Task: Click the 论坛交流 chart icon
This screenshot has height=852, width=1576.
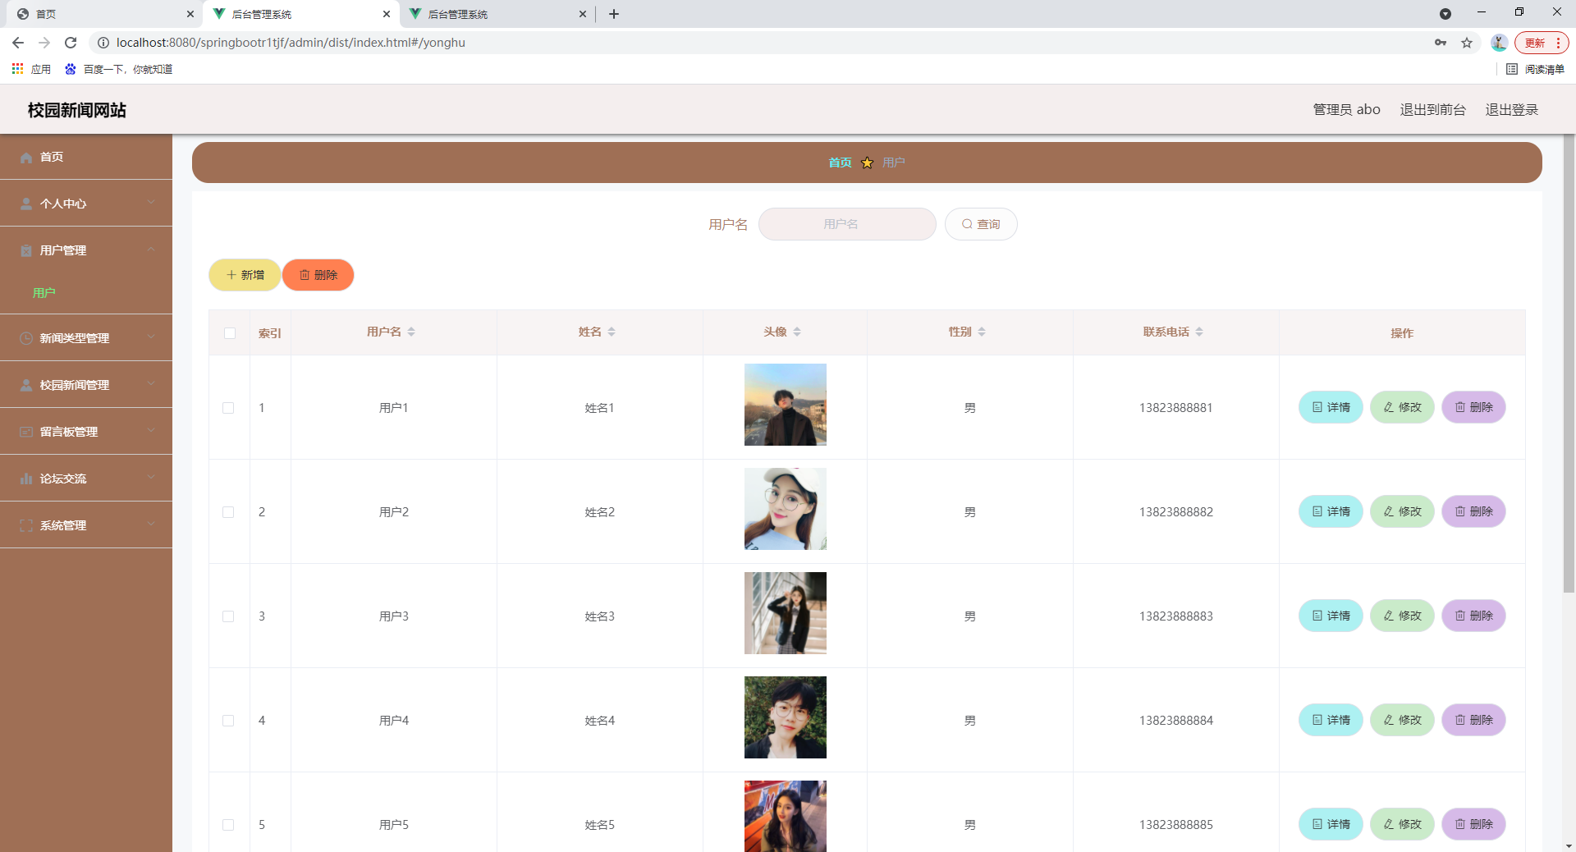Action: 26,479
